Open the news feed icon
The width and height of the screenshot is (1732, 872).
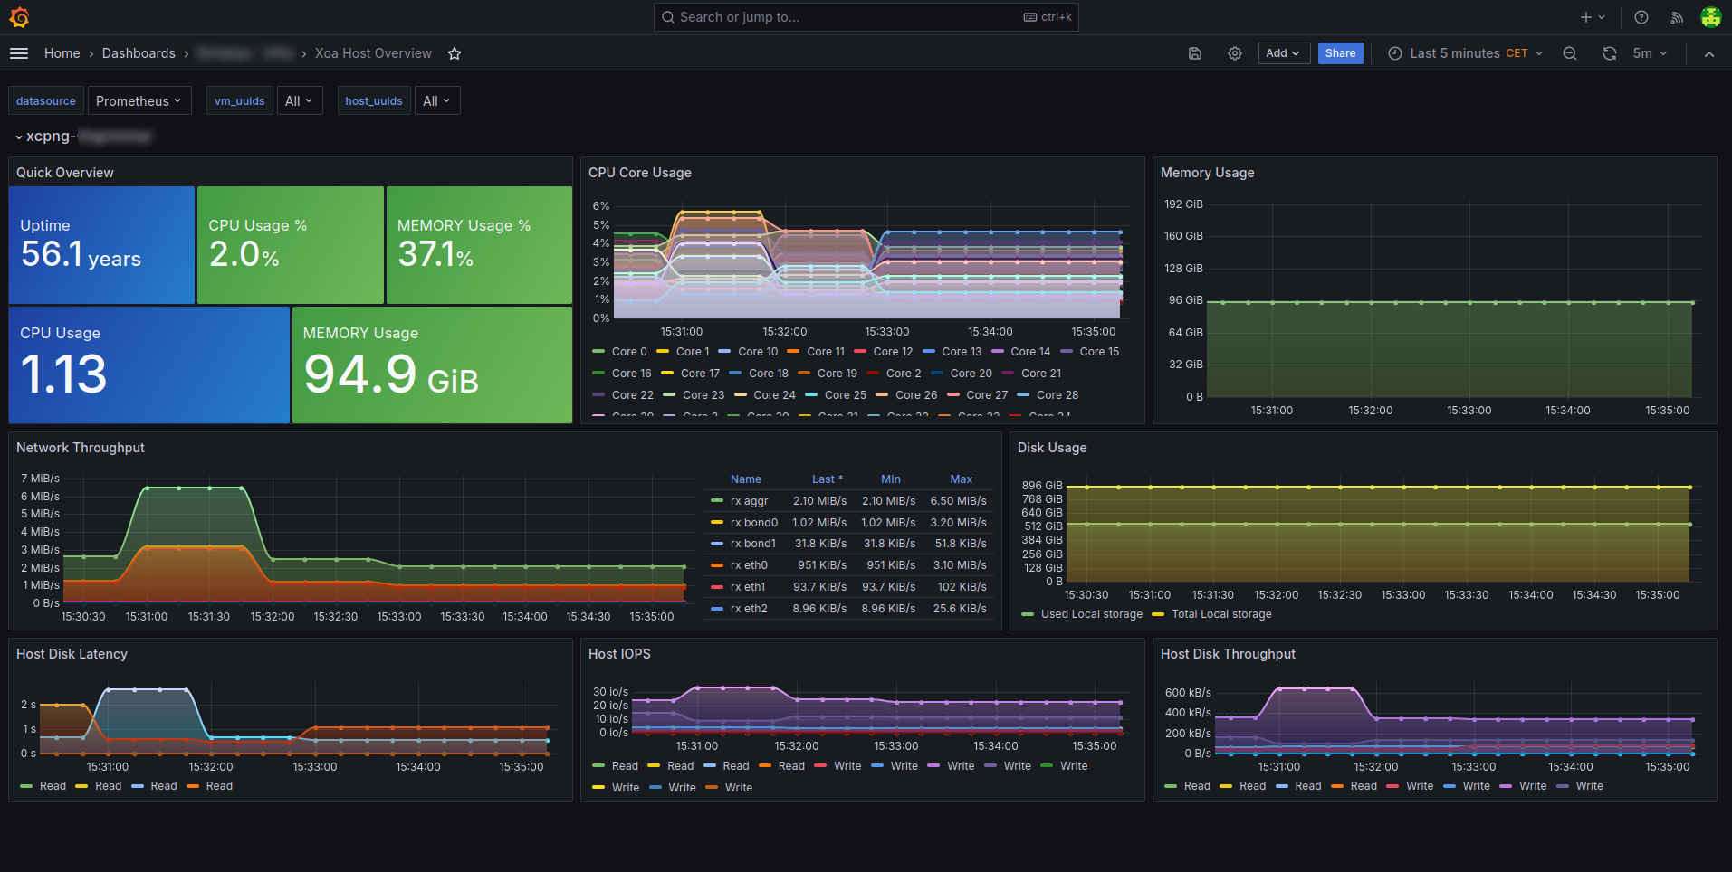click(x=1677, y=17)
